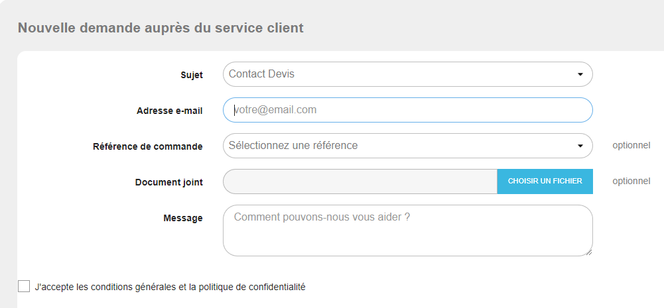Click the 'Adresse e-mail' field label
Viewport: 664px width, 308px height.
pos(170,111)
